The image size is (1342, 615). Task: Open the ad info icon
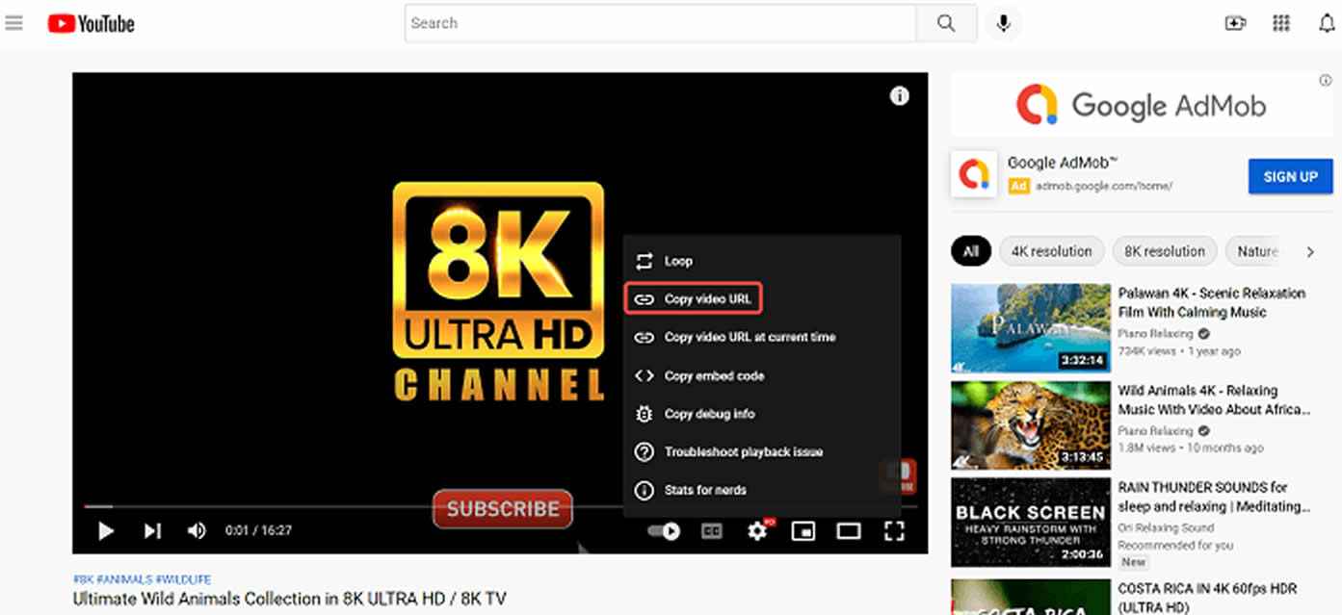[x=1326, y=81]
